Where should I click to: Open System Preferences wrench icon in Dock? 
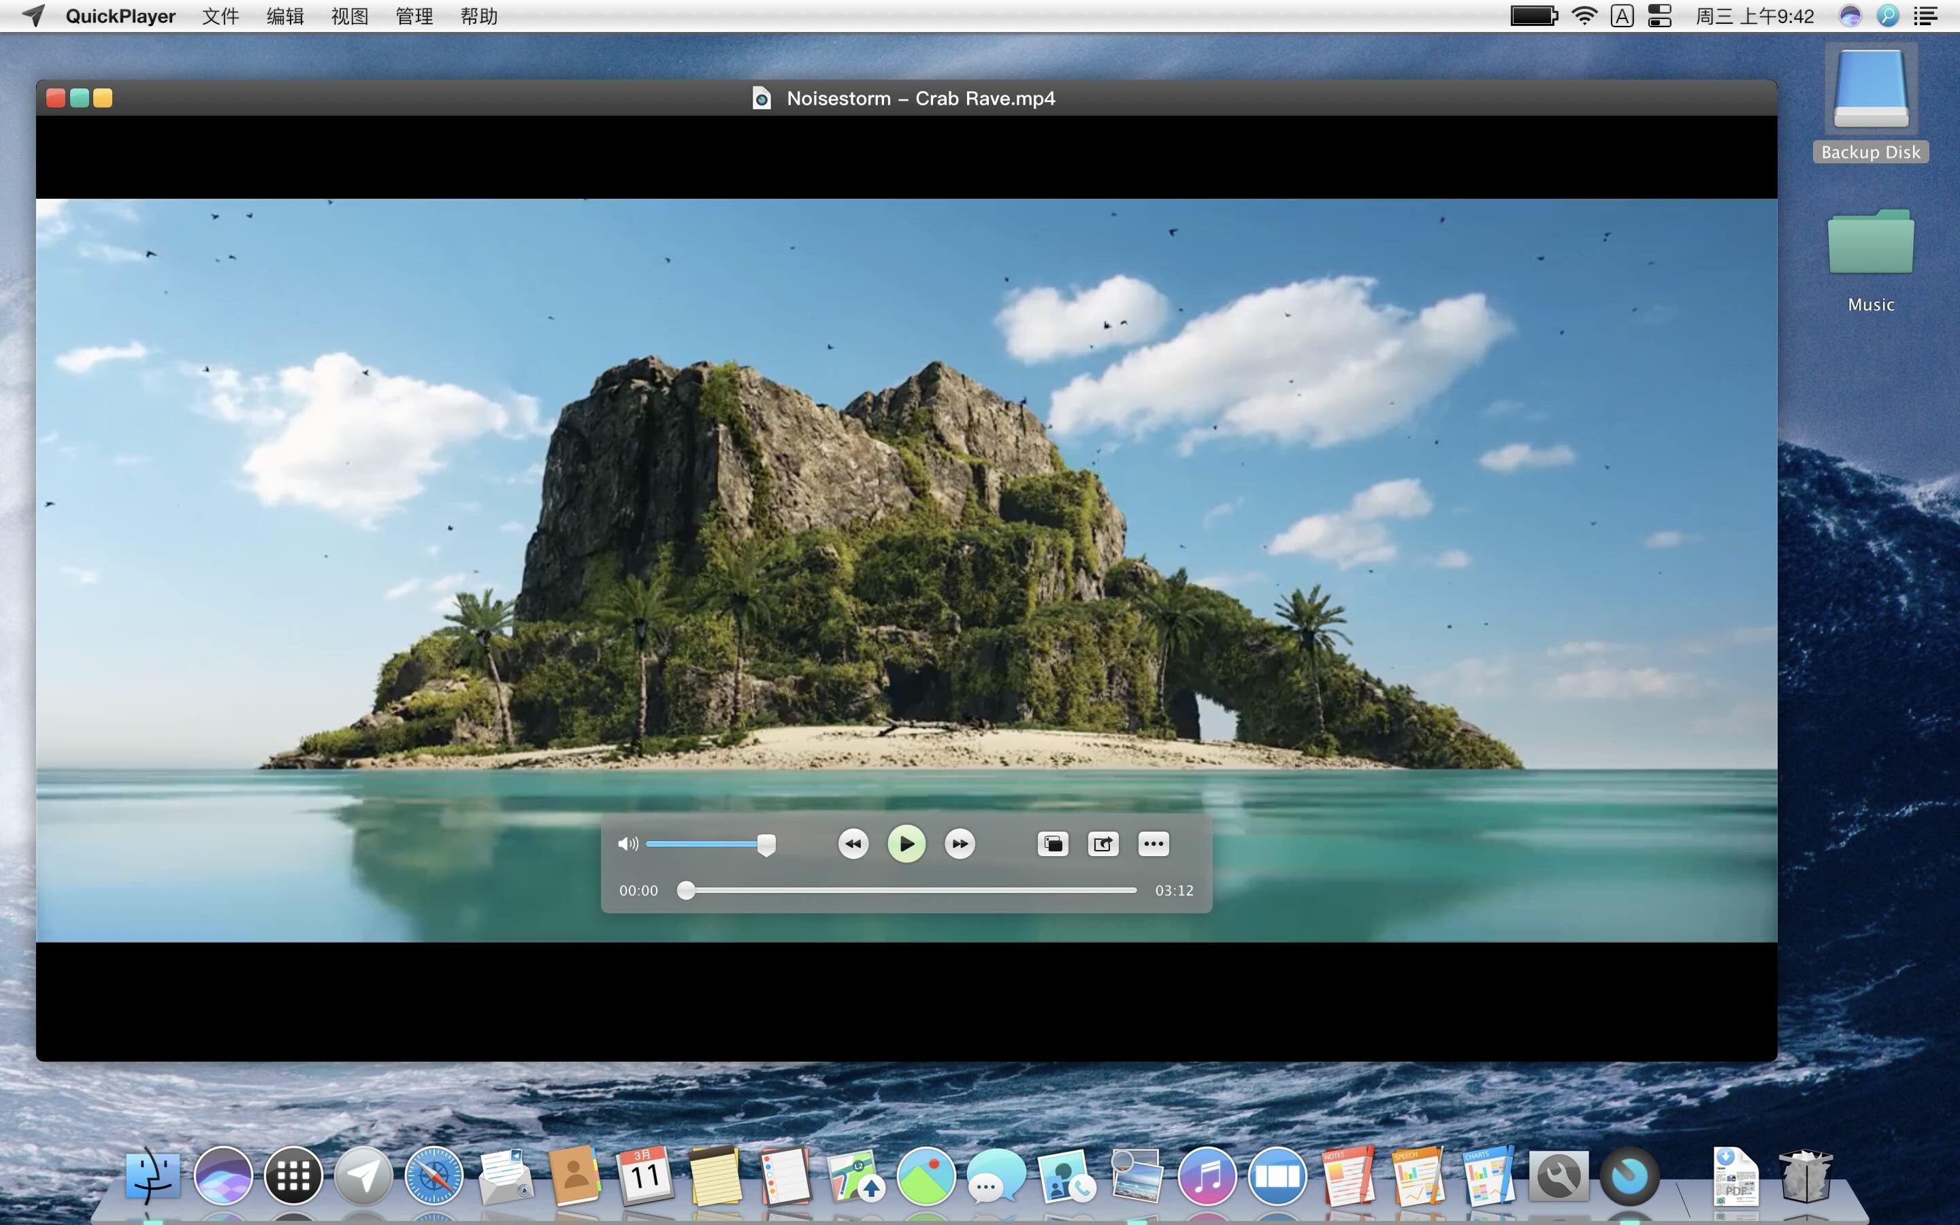point(1559,1175)
